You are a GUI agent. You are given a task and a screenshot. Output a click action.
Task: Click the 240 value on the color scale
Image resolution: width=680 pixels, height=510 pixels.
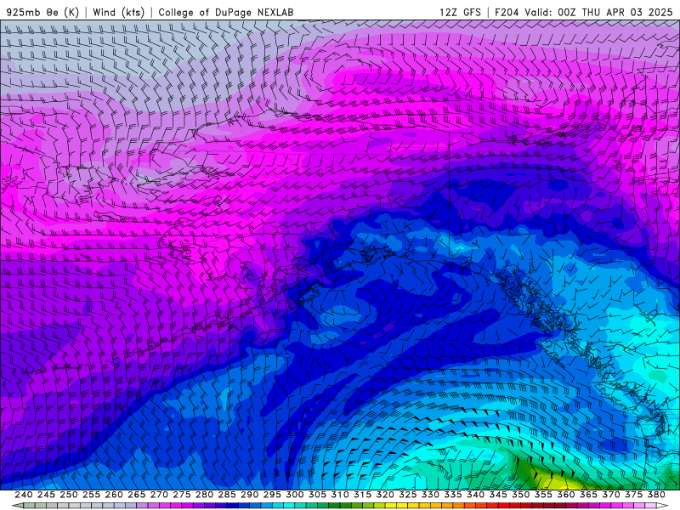point(24,495)
